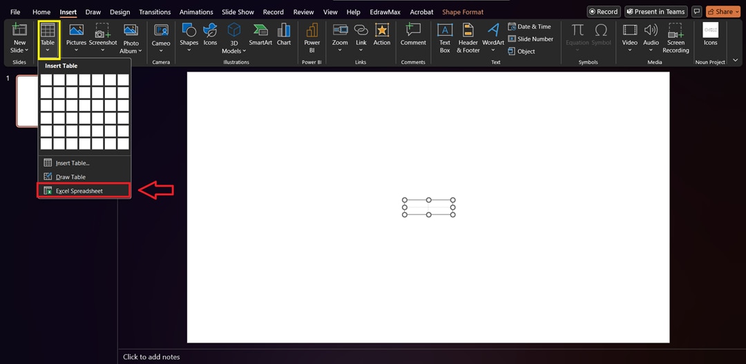
Task: Open the Pictures insert icon
Action: (x=76, y=30)
